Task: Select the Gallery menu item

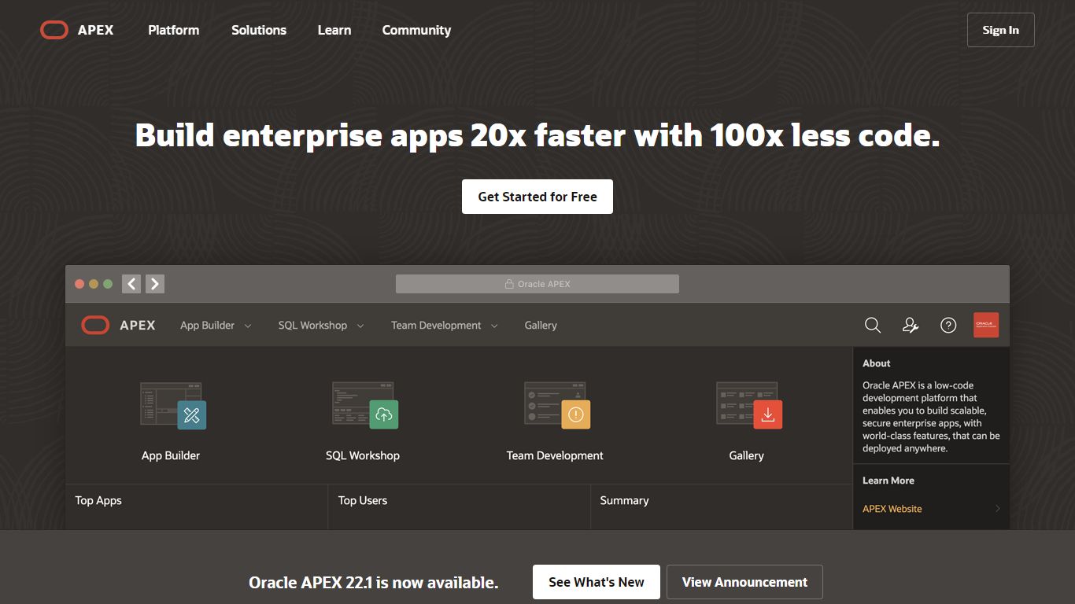Action: pyautogui.click(x=541, y=325)
